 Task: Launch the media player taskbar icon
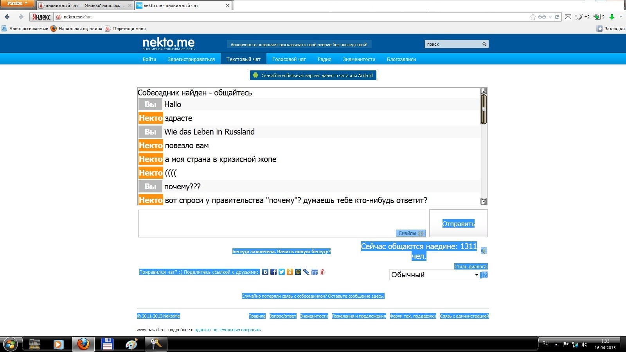coord(58,344)
